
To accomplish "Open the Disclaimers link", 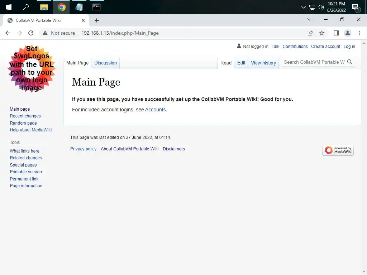I will [174, 149].
